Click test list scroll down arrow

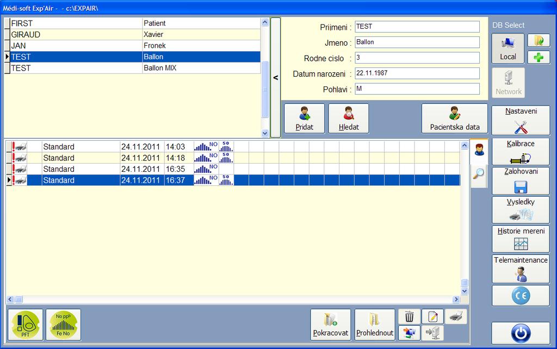pos(465,291)
